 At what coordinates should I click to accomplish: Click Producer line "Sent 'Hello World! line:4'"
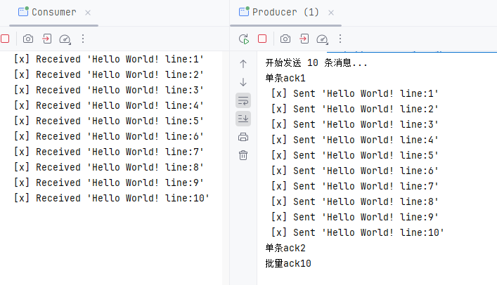tap(355, 140)
